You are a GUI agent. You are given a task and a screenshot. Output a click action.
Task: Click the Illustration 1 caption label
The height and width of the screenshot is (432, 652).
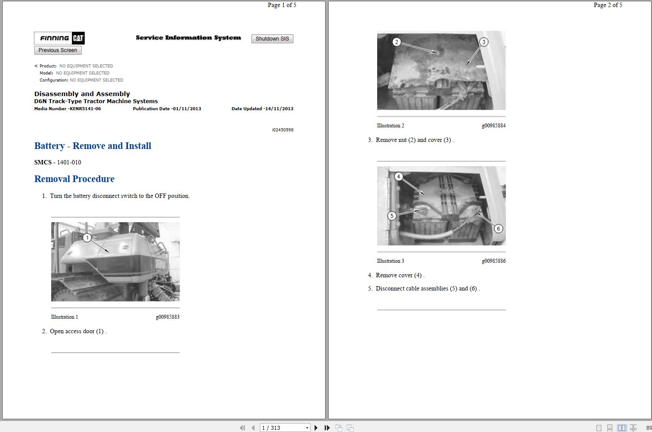[64, 317]
